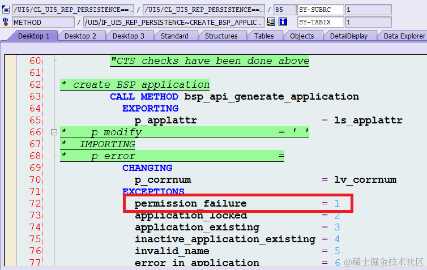The image size is (427, 270).
Task: Switch to the Objects tab
Action: pos(302,36)
